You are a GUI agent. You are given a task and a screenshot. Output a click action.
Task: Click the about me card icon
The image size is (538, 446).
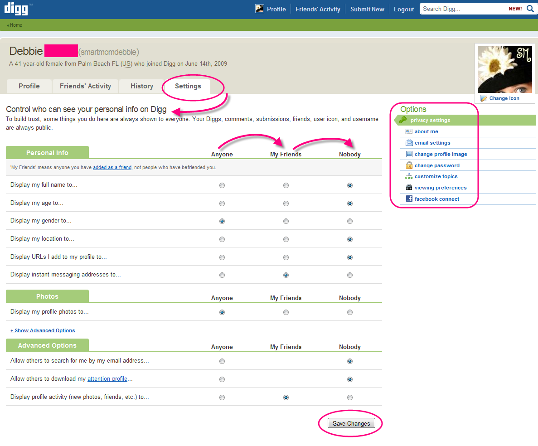point(409,131)
